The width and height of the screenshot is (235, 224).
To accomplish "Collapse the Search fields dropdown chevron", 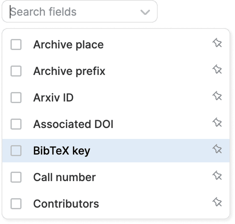I will [145, 12].
